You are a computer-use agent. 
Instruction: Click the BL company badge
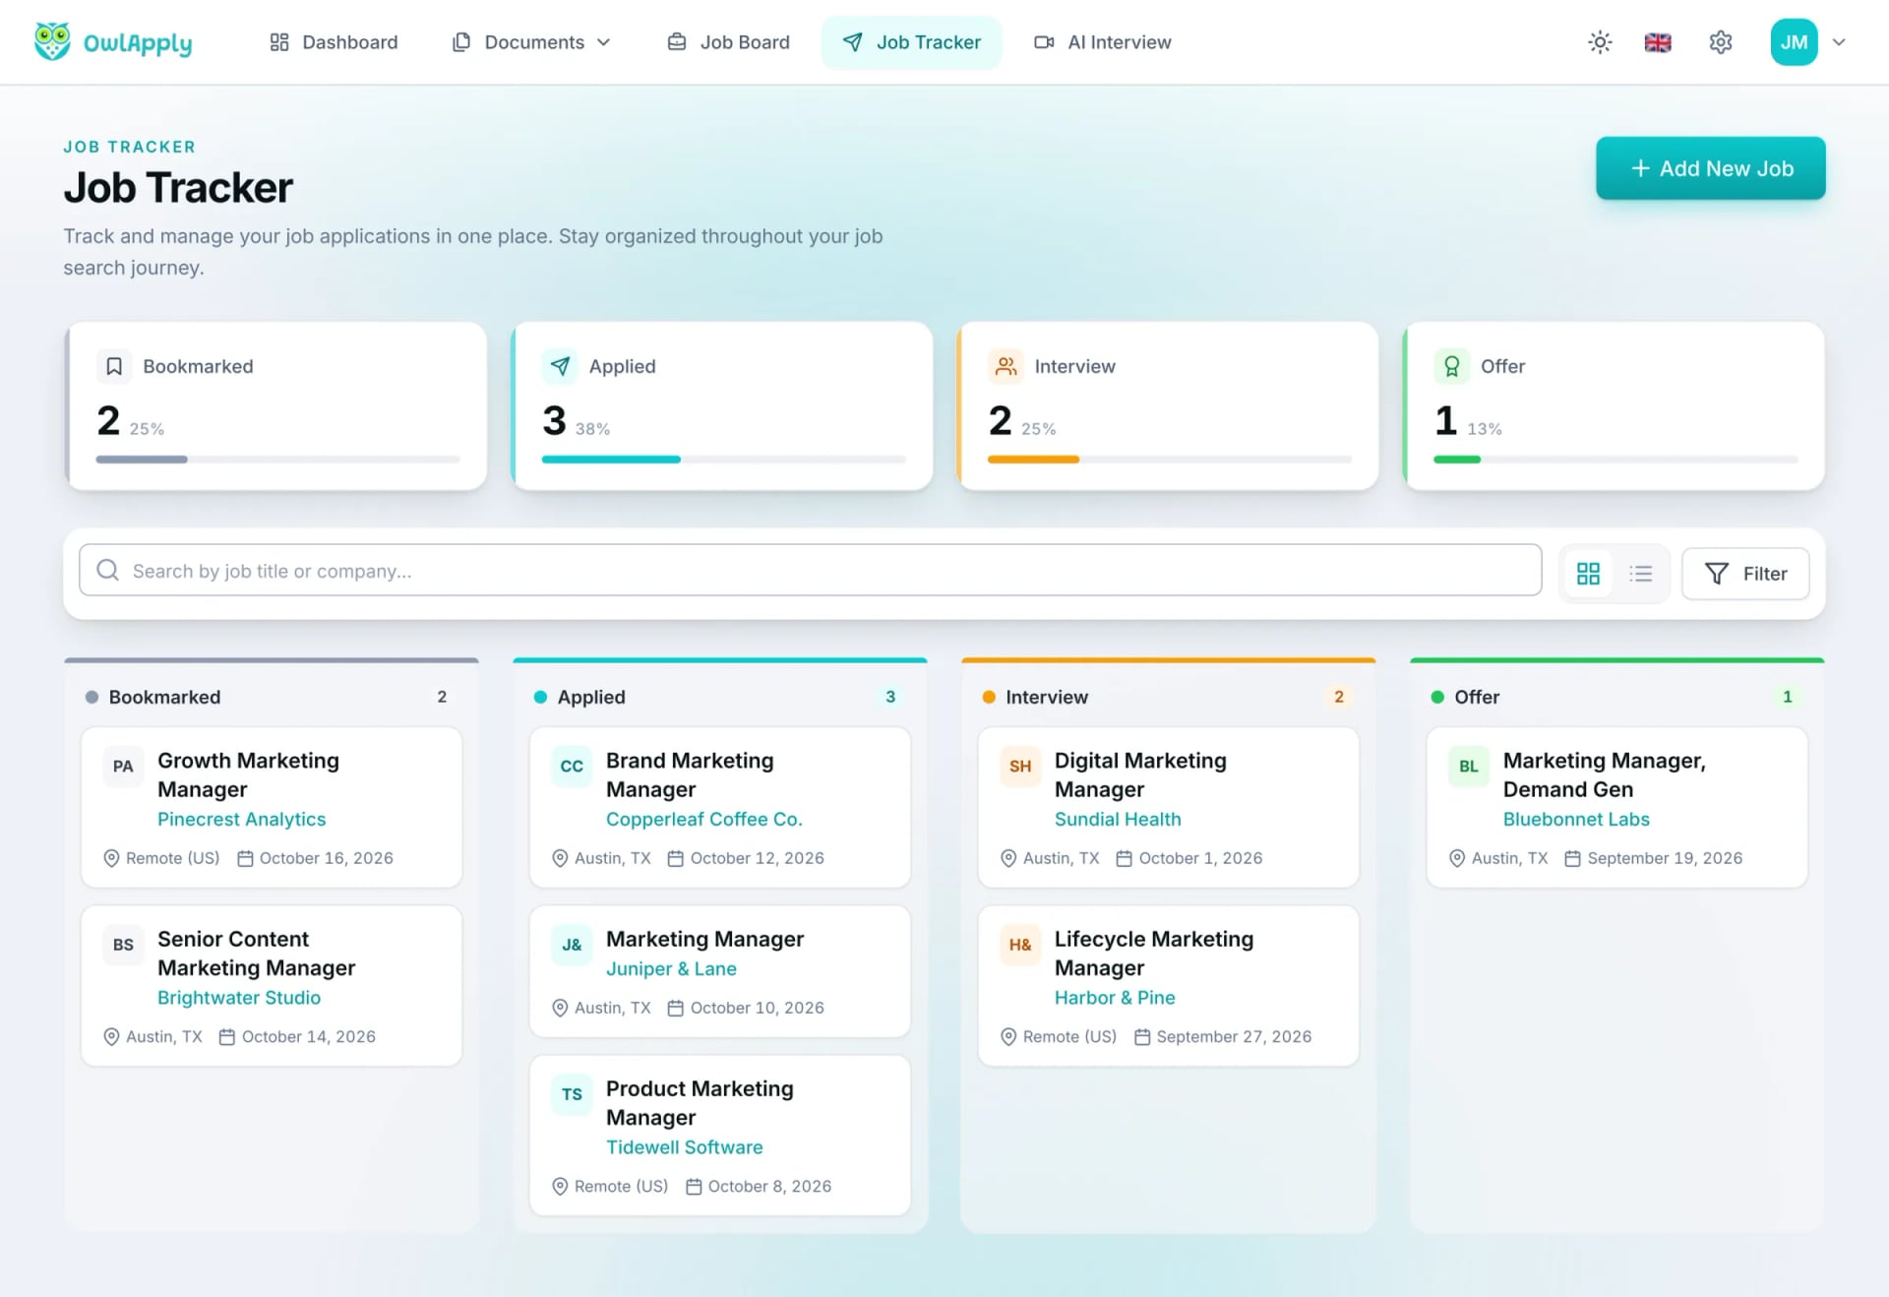click(1469, 767)
